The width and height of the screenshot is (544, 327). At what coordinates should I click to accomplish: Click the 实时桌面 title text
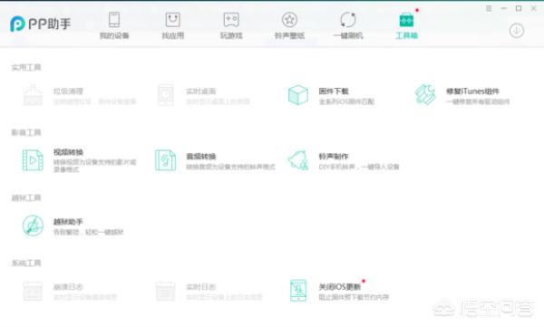tap(201, 91)
